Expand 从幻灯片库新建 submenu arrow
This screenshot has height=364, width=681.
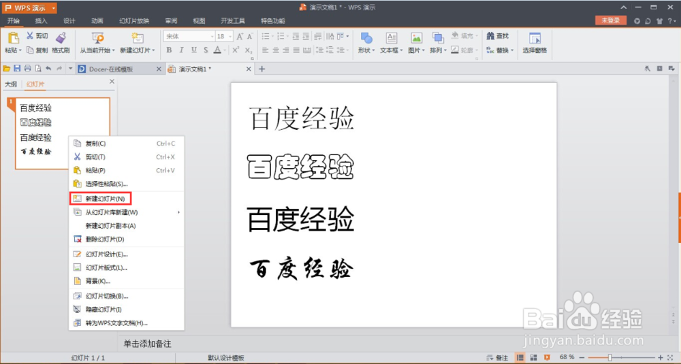tap(178, 212)
